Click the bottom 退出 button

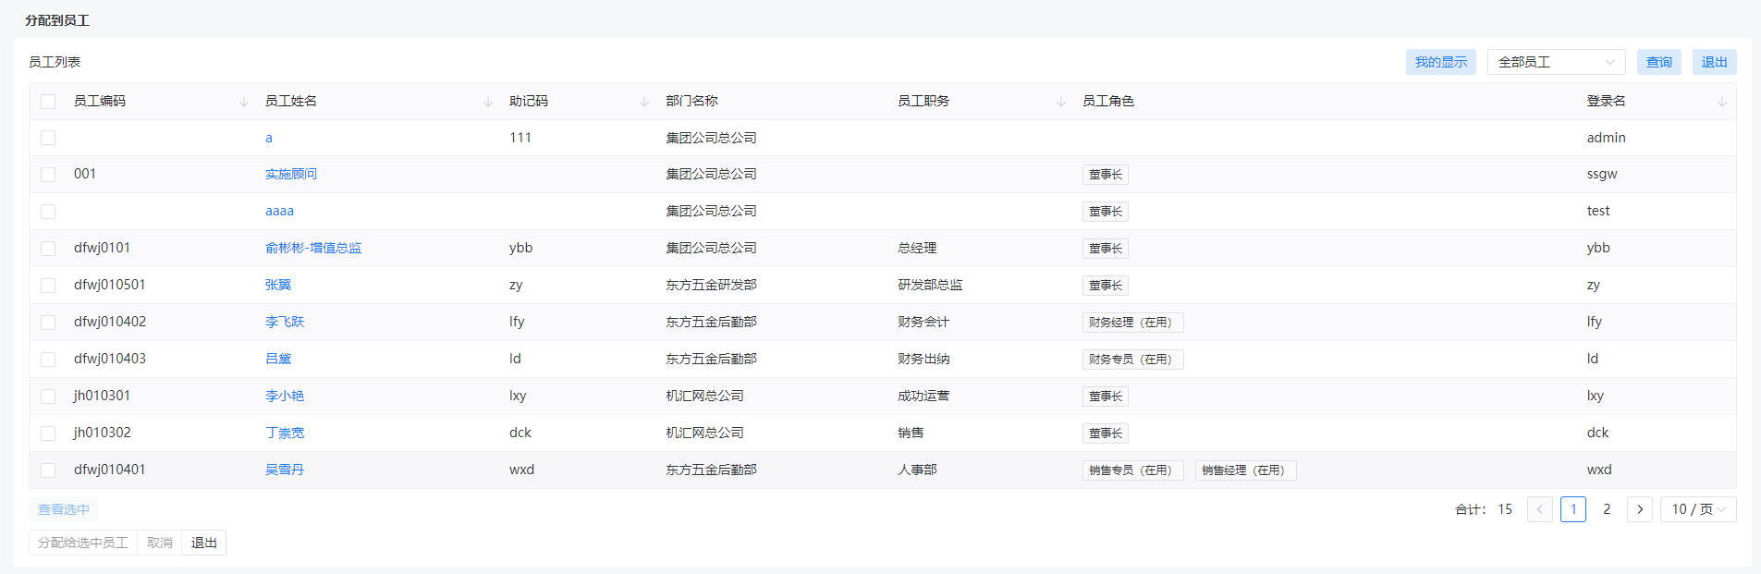click(204, 543)
